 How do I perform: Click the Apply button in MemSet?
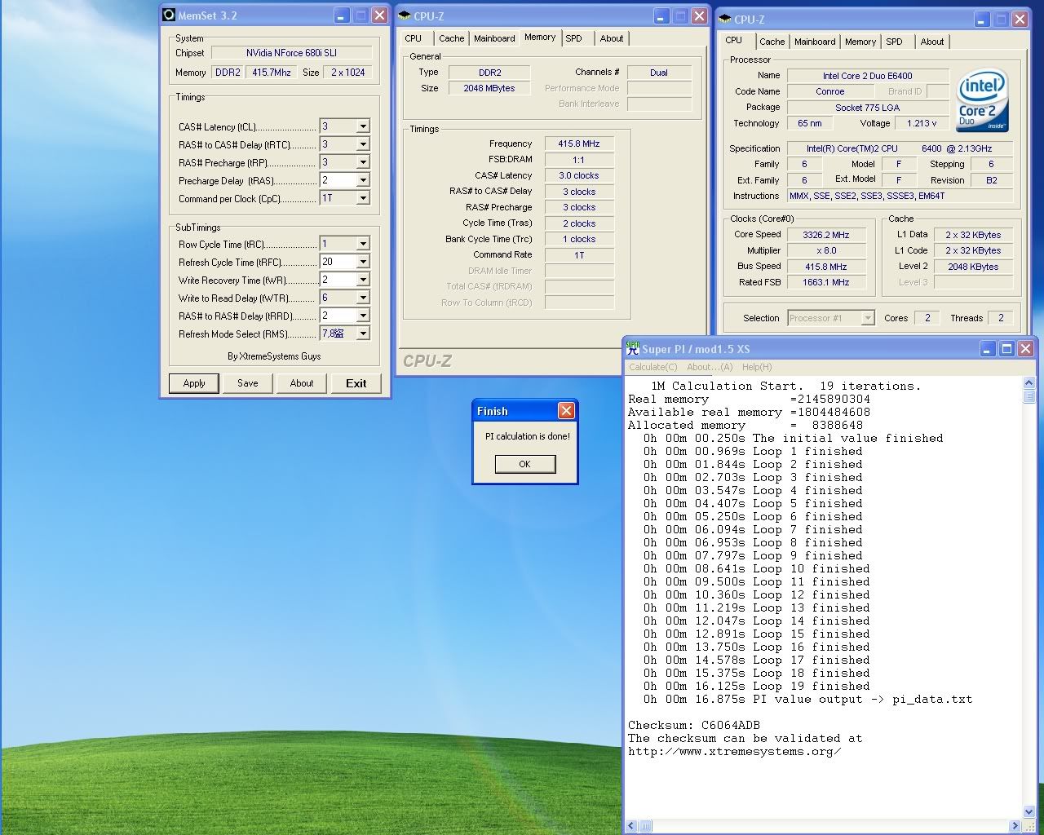click(x=194, y=383)
